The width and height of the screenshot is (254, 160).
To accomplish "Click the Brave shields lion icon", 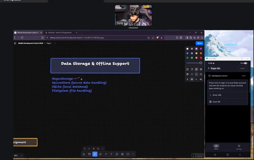I will point(158,38).
